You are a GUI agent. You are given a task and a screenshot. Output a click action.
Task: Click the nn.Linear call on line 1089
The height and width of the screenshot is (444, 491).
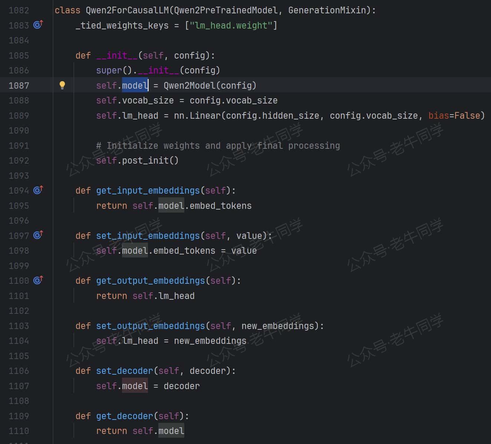pyautogui.click(x=197, y=116)
